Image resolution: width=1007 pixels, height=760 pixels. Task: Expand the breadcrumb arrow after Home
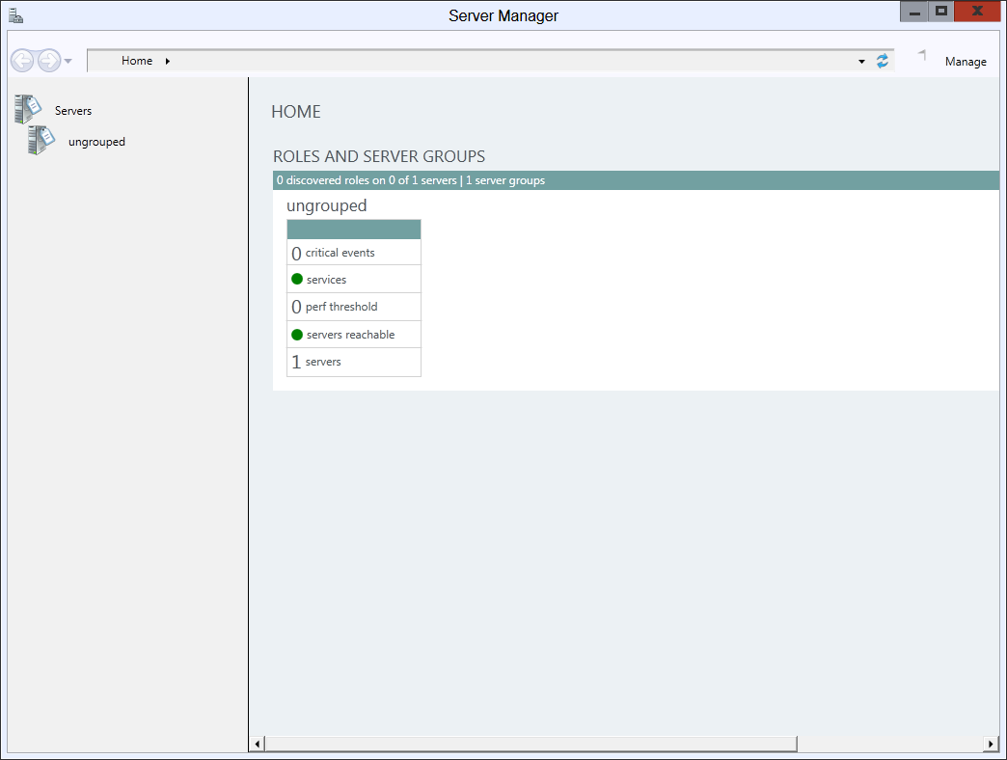(168, 62)
